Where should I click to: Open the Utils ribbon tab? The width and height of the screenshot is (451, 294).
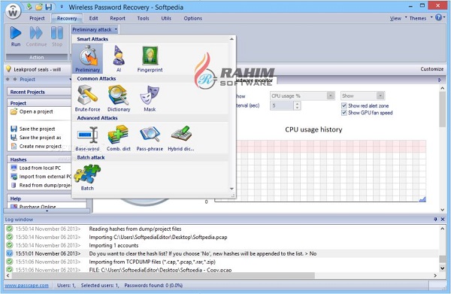pyautogui.click(x=166, y=18)
